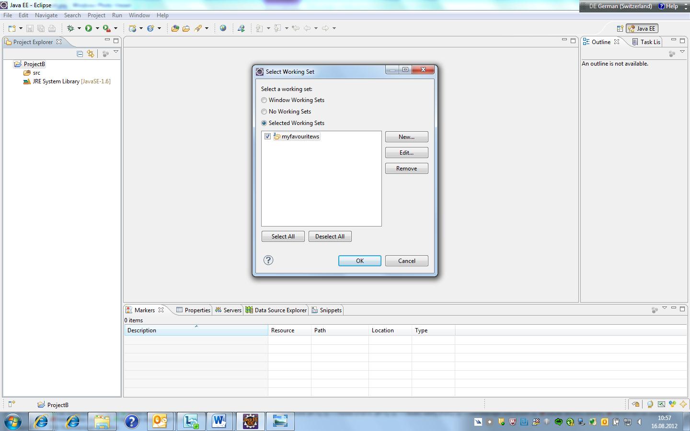690x431 pixels.
Task: Uncheck the myfavouritews working set checkbox
Action: point(267,136)
